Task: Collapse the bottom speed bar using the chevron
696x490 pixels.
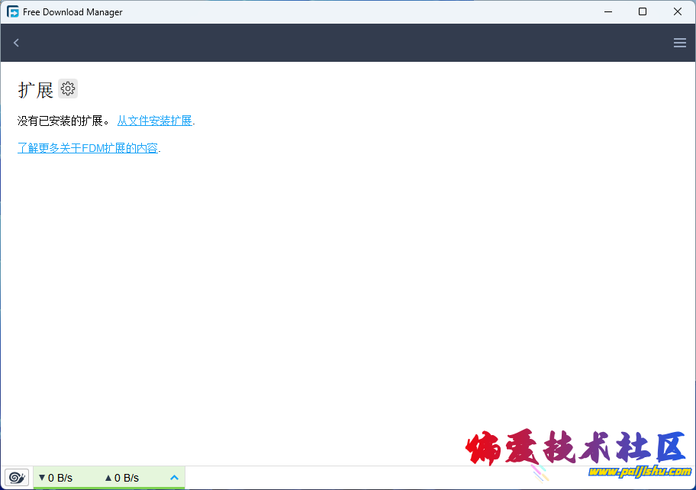Action: 174,477
